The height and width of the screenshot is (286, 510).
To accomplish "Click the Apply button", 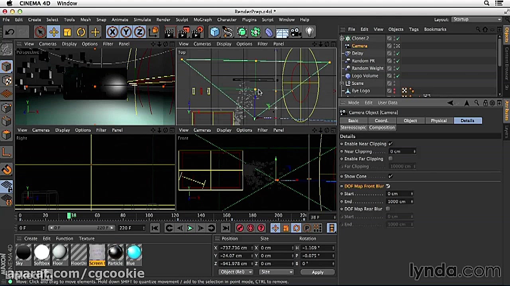I will click(x=318, y=272).
